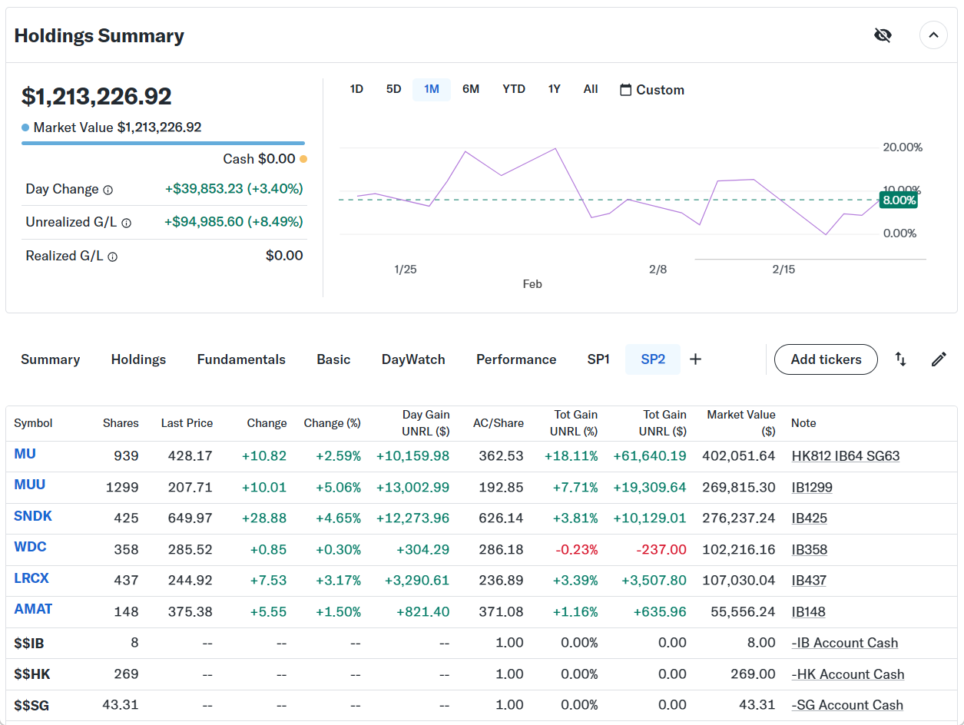Switch chart range to YTD

(514, 89)
